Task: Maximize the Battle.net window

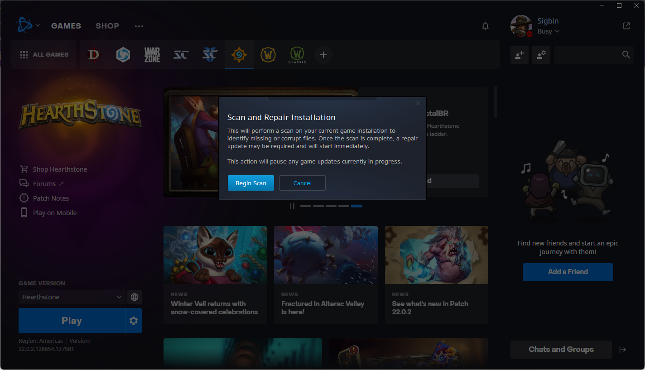Action: pos(619,5)
